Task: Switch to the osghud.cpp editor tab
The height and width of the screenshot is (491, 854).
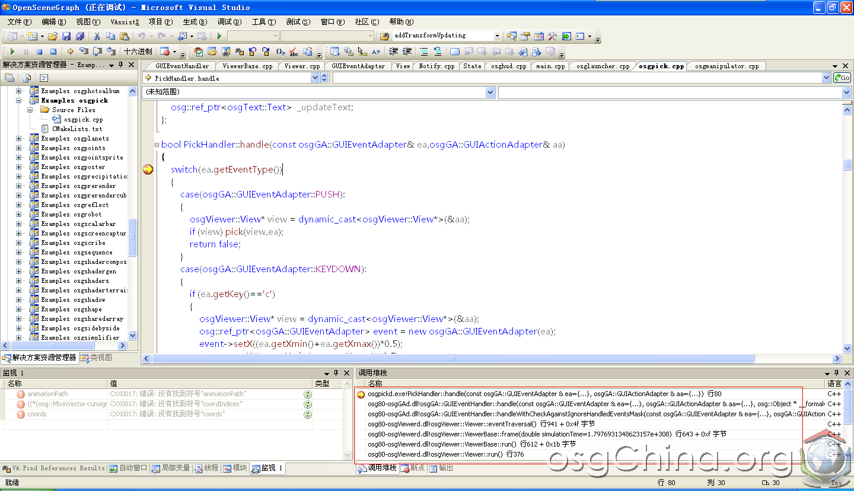Action: 509,66
